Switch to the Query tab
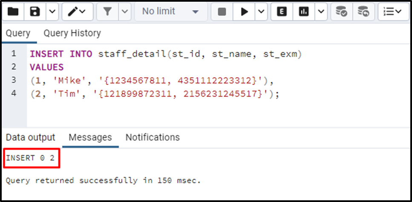 [x=18, y=33]
